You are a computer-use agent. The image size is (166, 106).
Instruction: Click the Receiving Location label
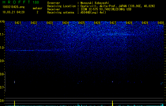61,6
